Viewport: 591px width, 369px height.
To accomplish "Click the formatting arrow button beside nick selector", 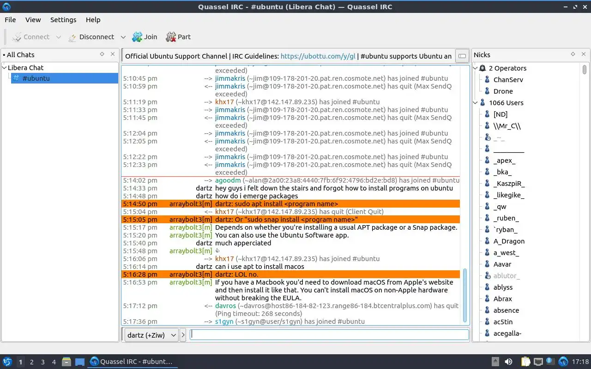I will 183,335.
